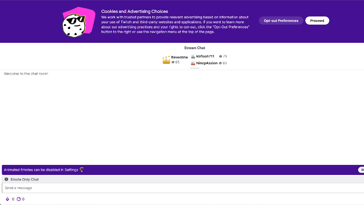364x205 pixels.
Task: Click the Emote Only Chat info icon
Action: (x=6, y=179)
